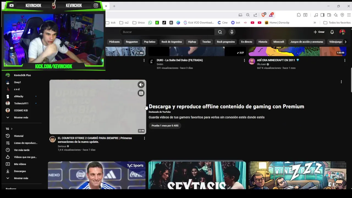This screenshot has height=198, width=352.
Task: Activate voice search microphone icon
Action: point(232,32)
